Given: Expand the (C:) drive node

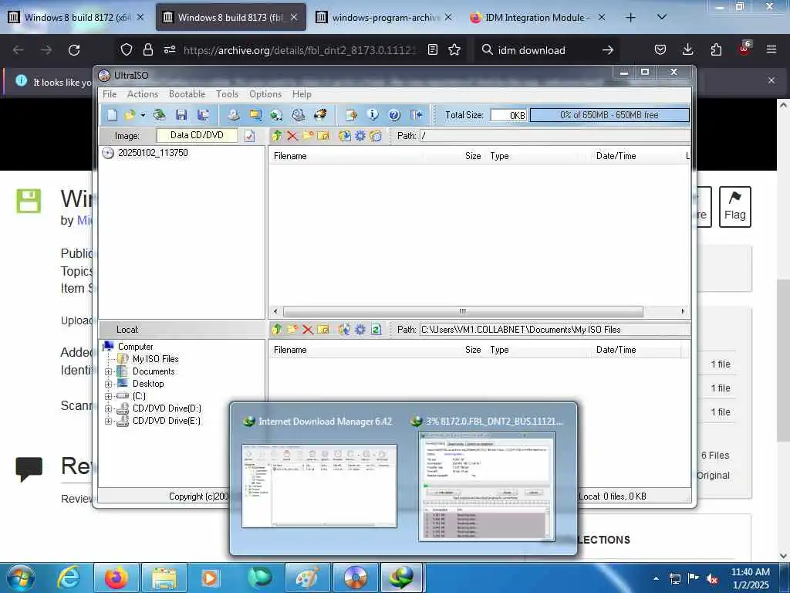Looking at the screenshot, I should [x=108, y=396].
